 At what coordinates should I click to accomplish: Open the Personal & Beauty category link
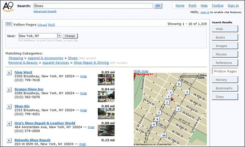pos(23,63)
